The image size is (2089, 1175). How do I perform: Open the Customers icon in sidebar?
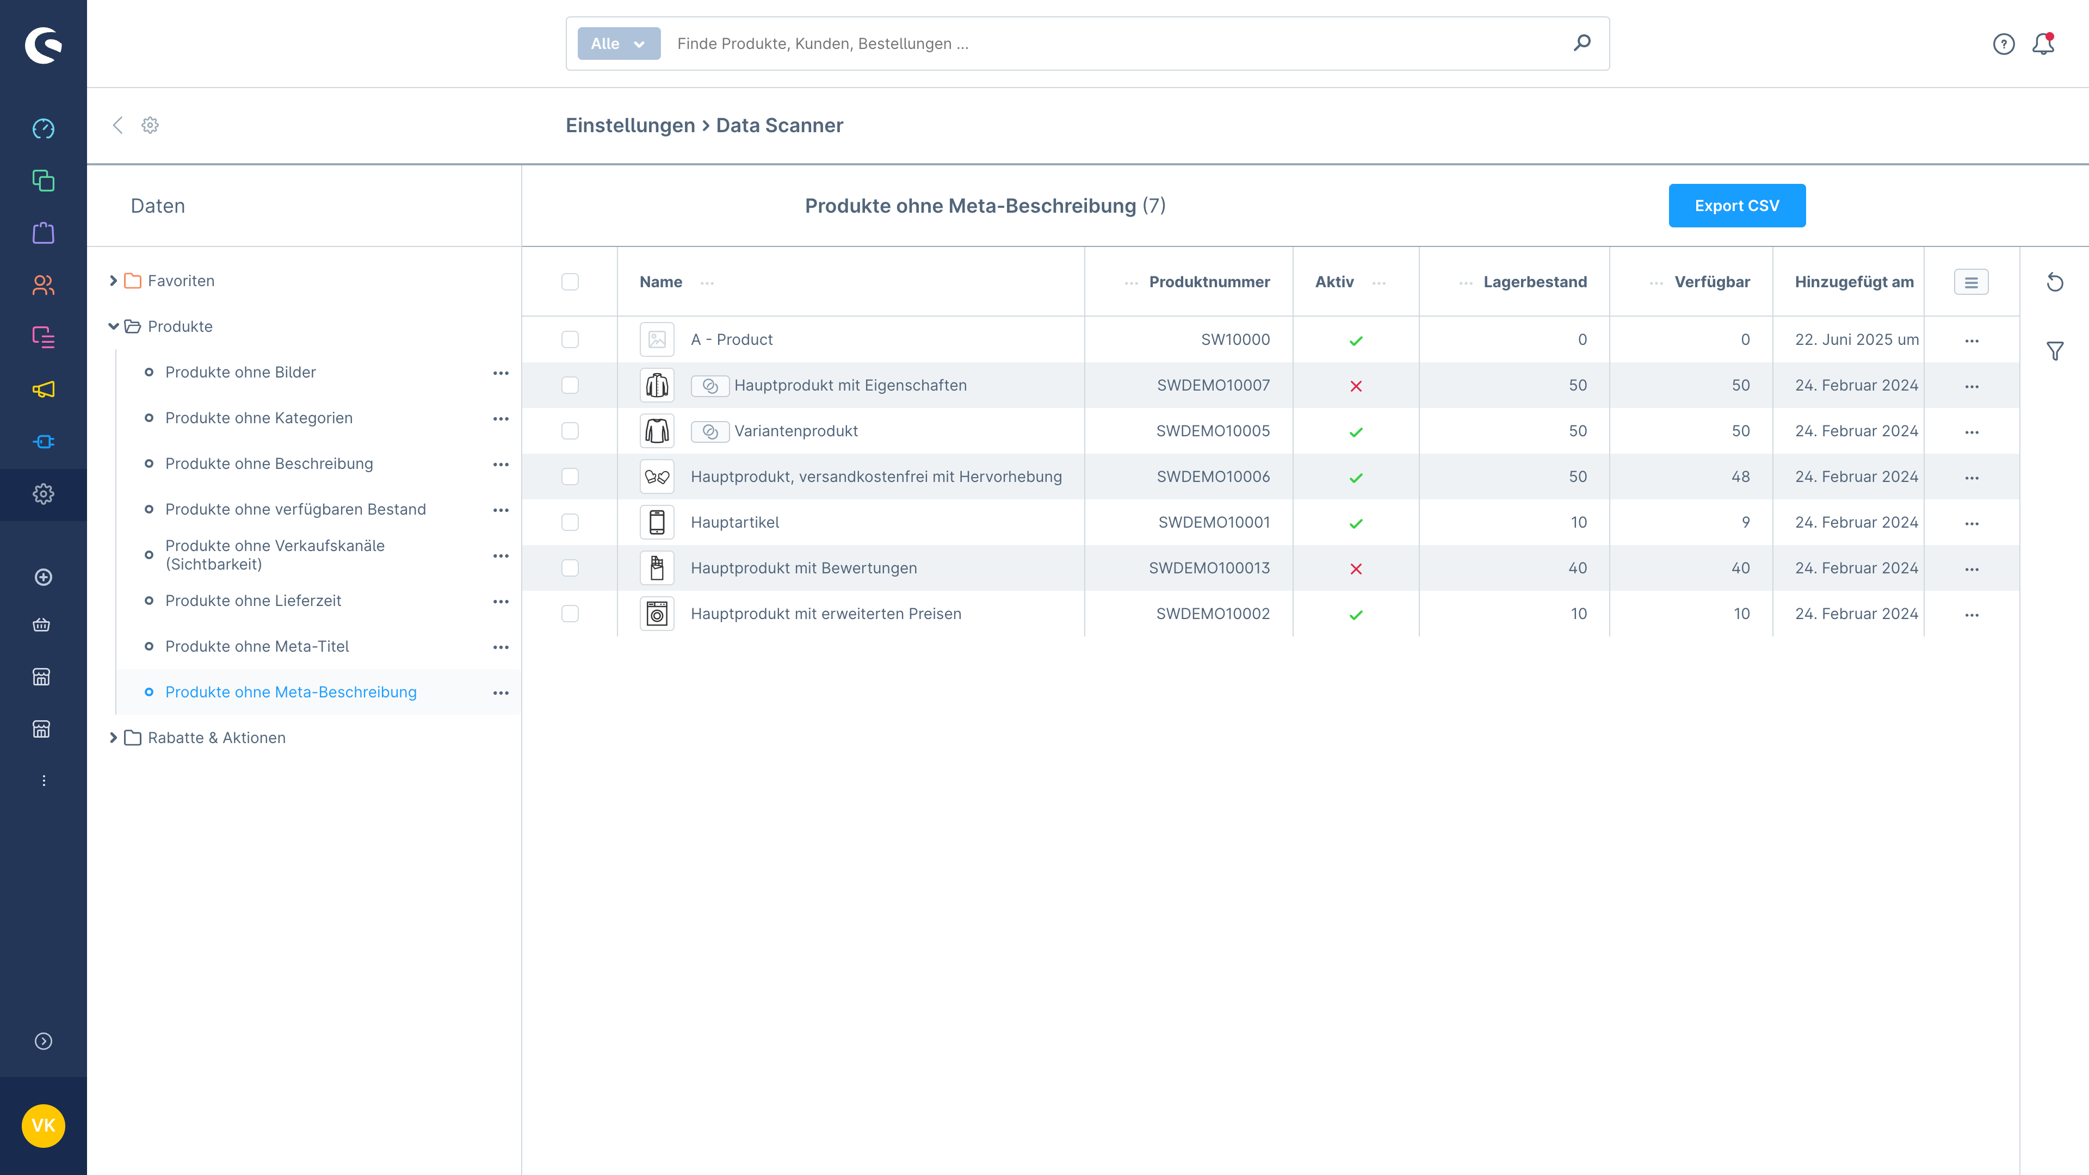(x=43, y=285)
